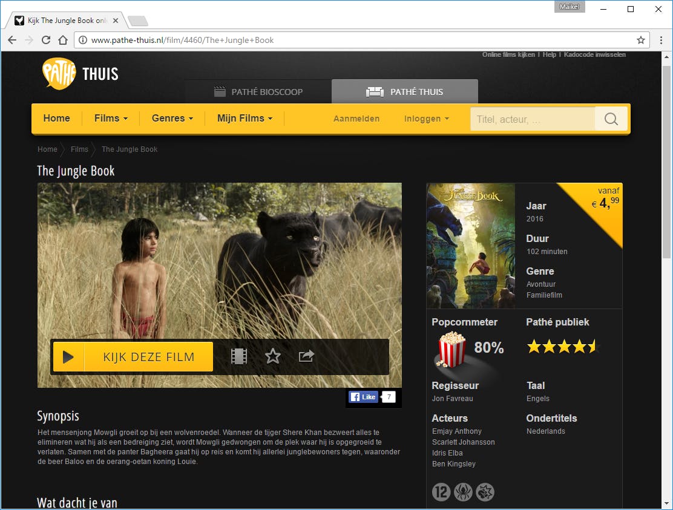673x510 pixels.
Task: Like the film on Facebook
Action: (x=363, y=397)
